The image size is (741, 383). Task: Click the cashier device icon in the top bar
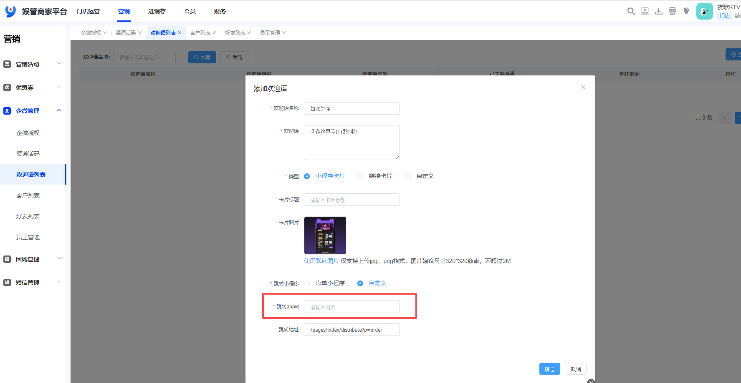645,11
